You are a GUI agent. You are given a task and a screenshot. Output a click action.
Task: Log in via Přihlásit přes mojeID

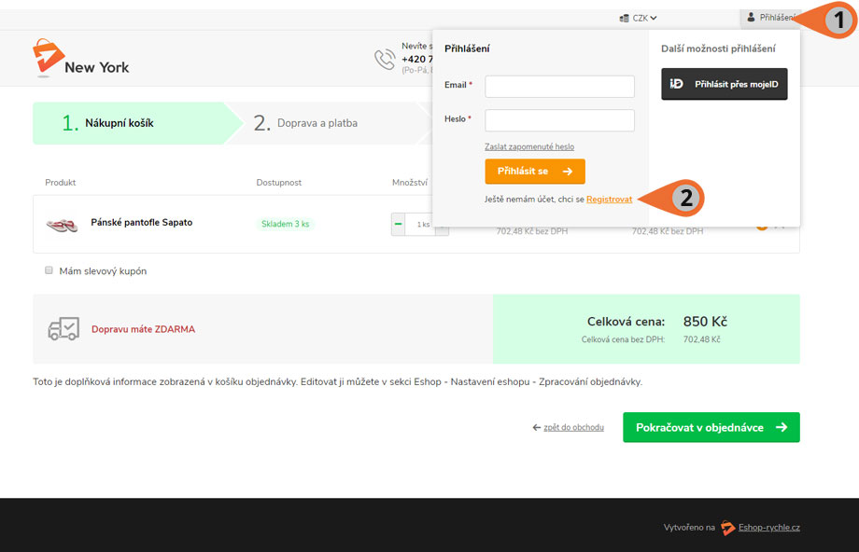pyautogui.click(x=725, y=84)
